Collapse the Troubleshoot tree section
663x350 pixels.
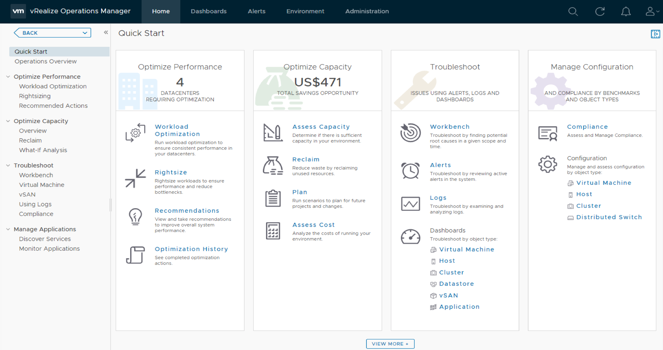8,165
